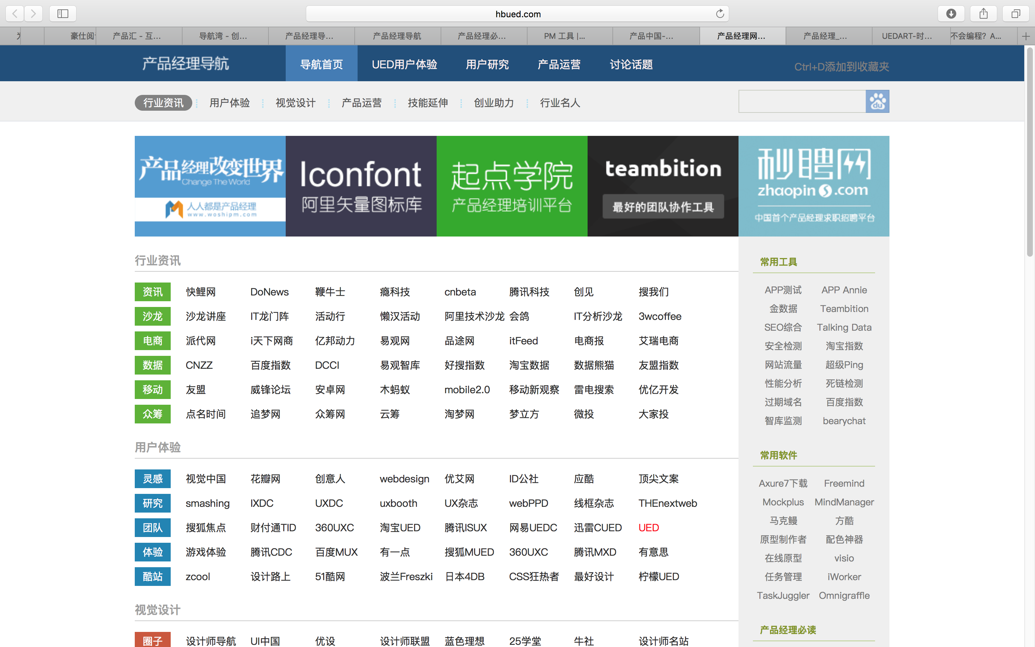This screenshot has height=647, width=1035.
Task: Open the mobile2.0 link
Action: coord(467,390)
